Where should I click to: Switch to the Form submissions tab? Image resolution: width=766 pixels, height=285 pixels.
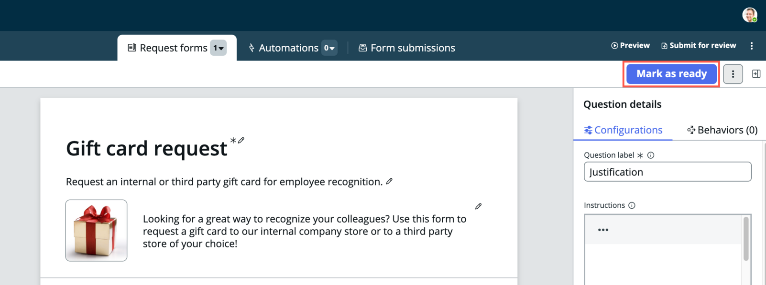pos(406,48)
